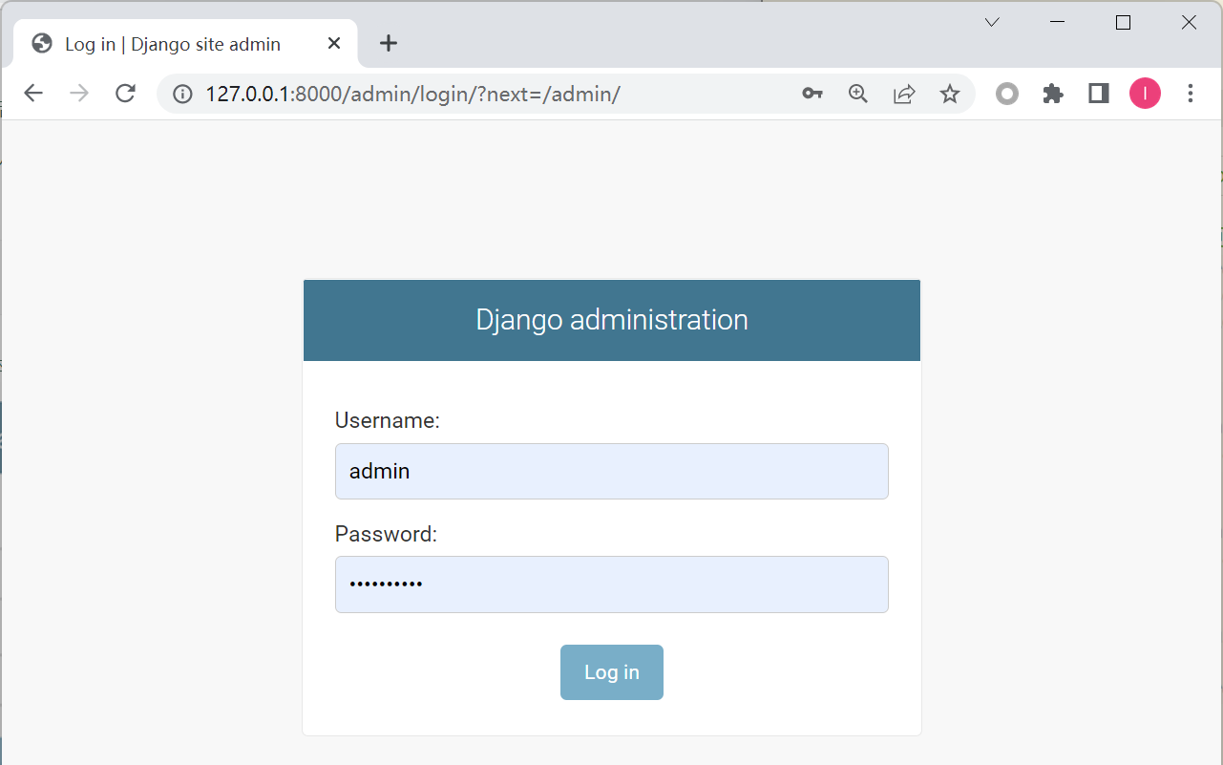Select the Log in Django site admin tab
Viewport: 1223px width, 765px height.
pos(185,43)
